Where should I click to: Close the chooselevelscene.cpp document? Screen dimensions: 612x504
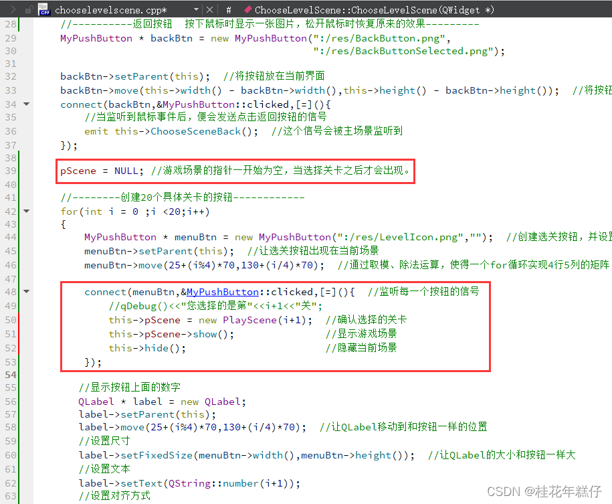click(x=209, y=10)
